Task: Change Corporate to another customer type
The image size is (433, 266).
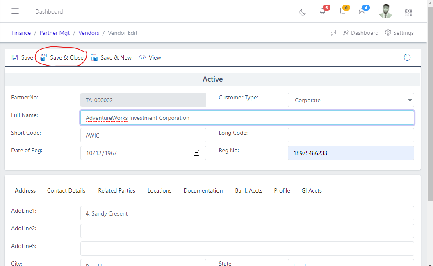Action: (351, 100)
